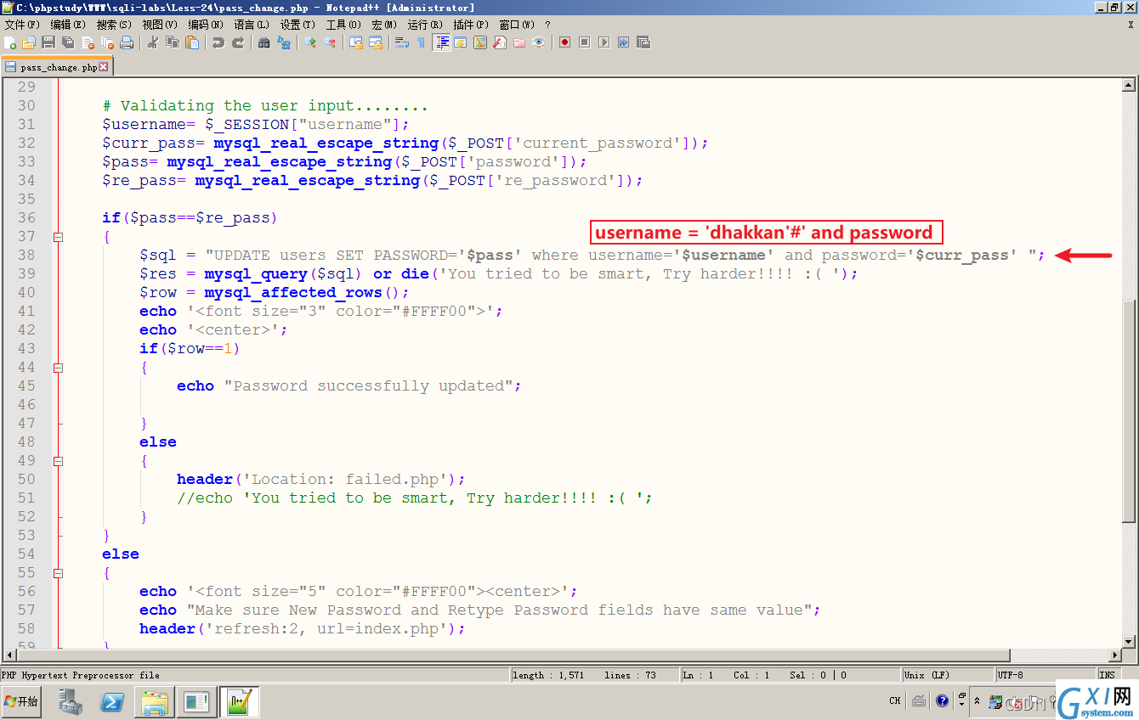Open the 语言(L) menu
The height and width of the screenshot is (720, 1139).
252,25
